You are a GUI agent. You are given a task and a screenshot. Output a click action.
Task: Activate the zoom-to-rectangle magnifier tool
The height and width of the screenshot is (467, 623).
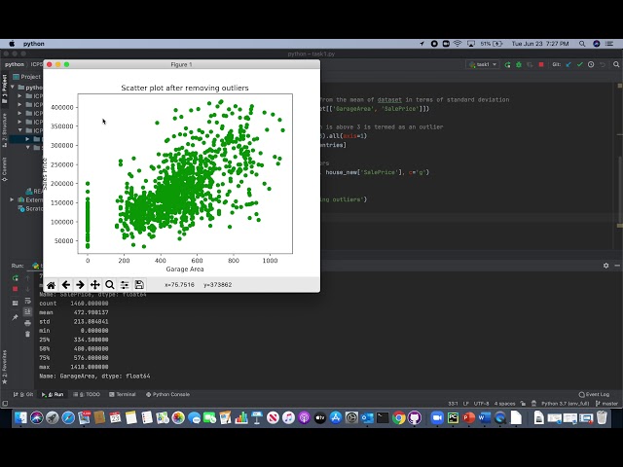[110, 285]
